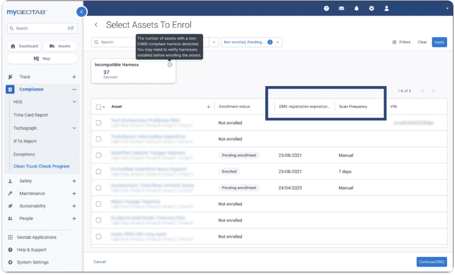Screen dimensions: 455x275
Task: Go back using the left arrow
Action: tap(96, 25)
